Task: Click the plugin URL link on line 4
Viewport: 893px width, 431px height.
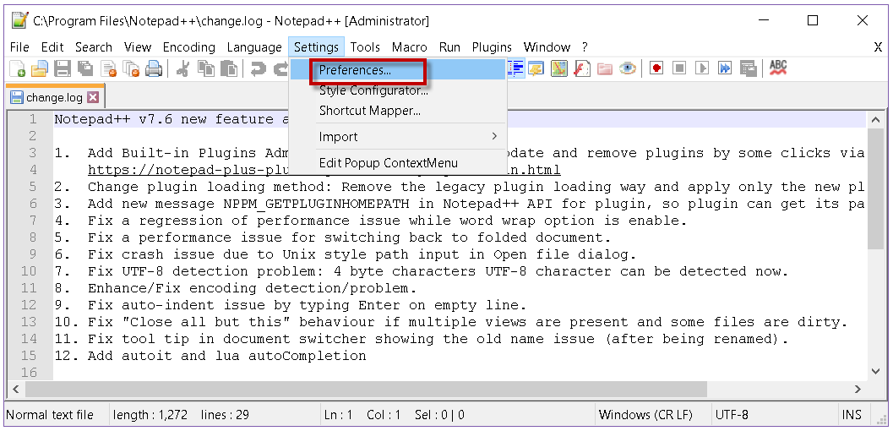Action: pyautogui.click(x=324, y=170)
